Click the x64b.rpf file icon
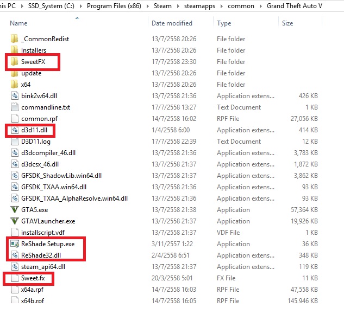 (x=15, y=300)
